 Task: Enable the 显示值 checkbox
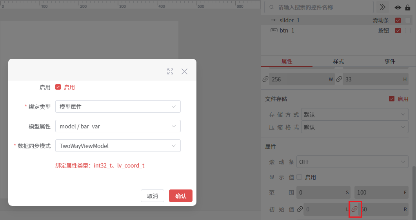tap(300, 177)
